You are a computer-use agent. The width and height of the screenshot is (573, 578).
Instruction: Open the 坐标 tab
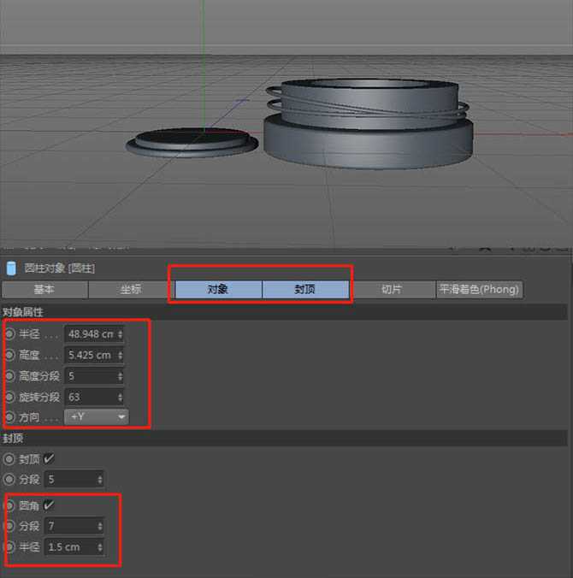click(x=131, y=290)
